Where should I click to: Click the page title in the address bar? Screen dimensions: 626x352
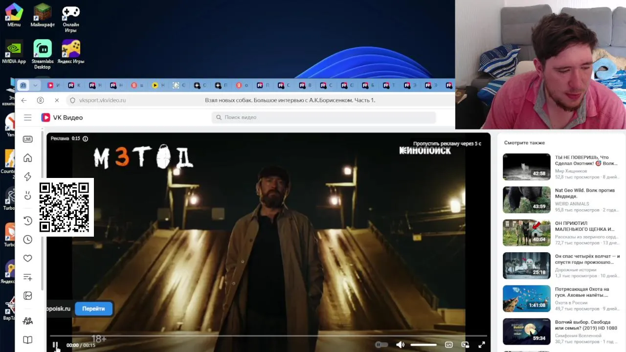[290, 100]
